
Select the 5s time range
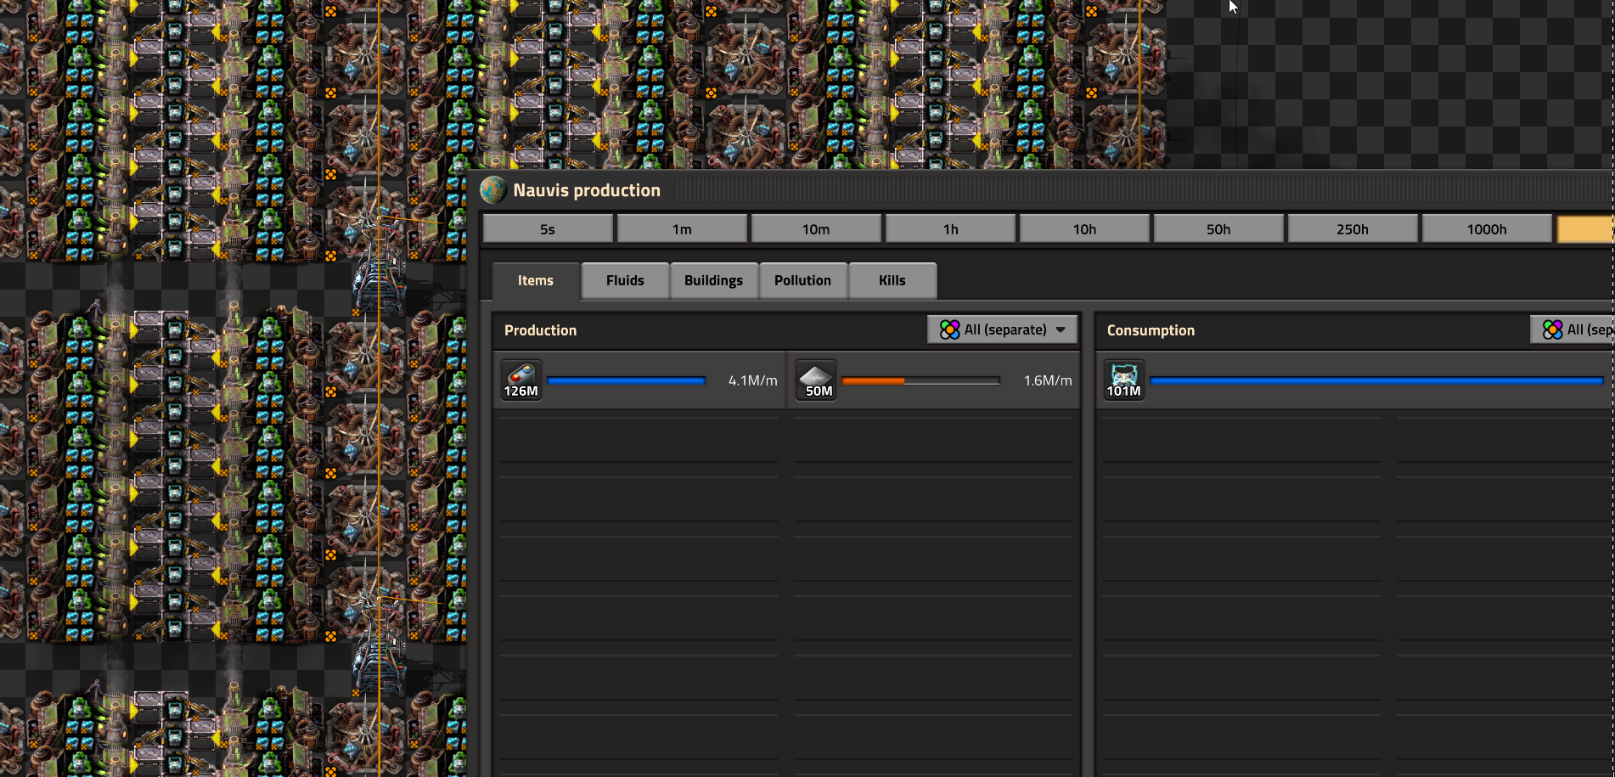tap(548, 229)
